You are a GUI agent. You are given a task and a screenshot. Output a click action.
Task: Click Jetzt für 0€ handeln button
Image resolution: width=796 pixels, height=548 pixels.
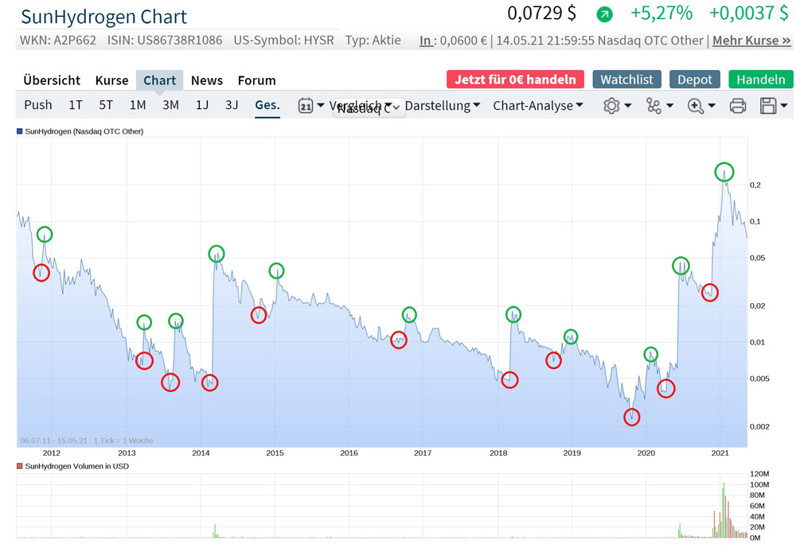click(x=515, y=80)
